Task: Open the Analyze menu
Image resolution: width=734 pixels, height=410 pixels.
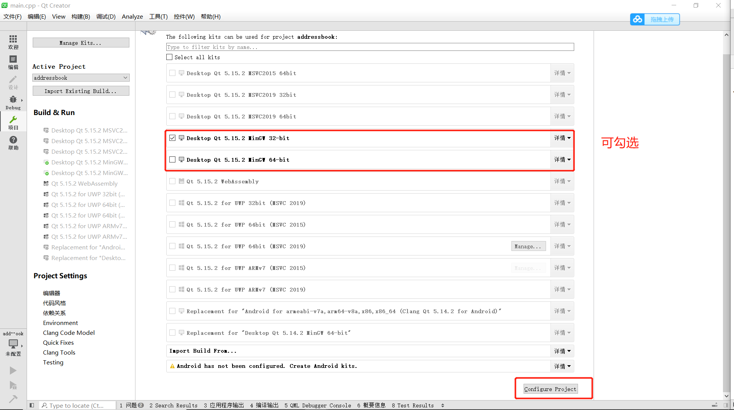Action: coord(132,16)
